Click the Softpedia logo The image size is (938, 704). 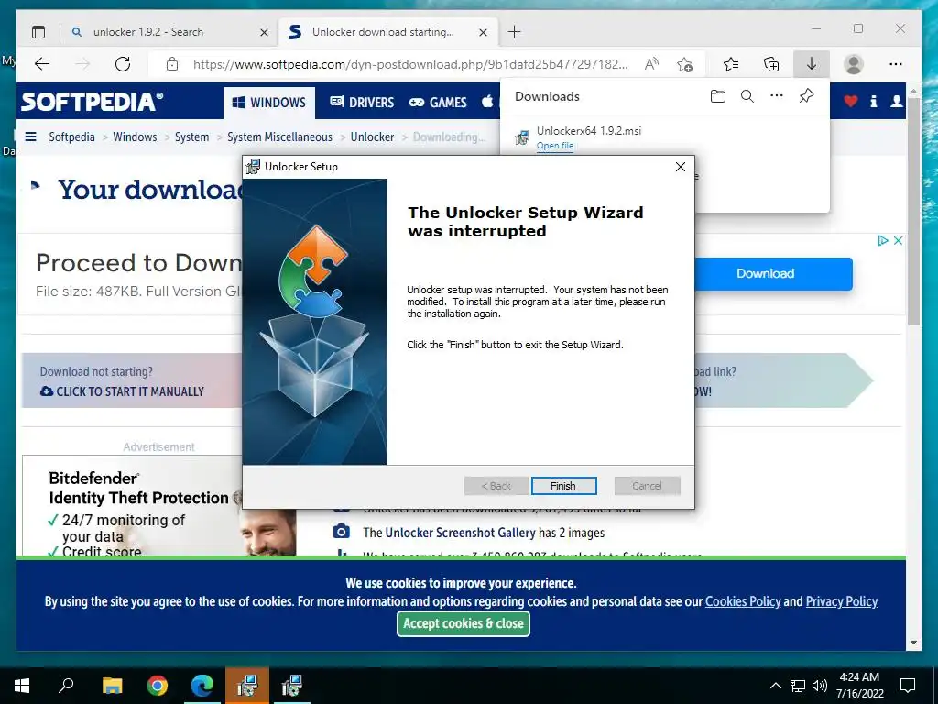pos(93,101)
